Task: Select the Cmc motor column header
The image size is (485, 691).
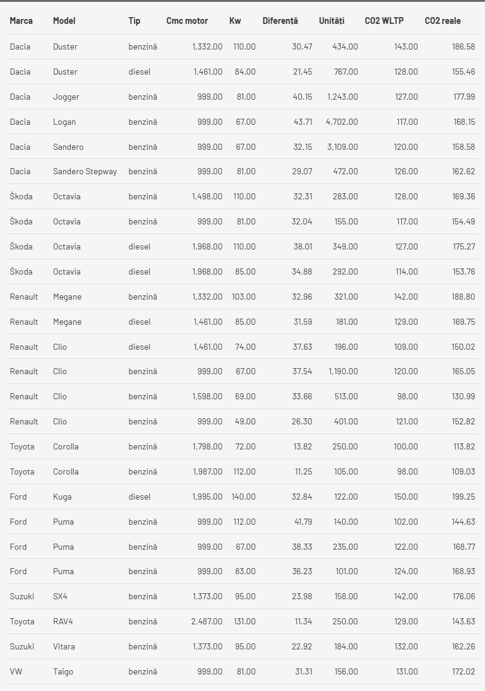Action: pyautogui.click(x=187, y=21)
